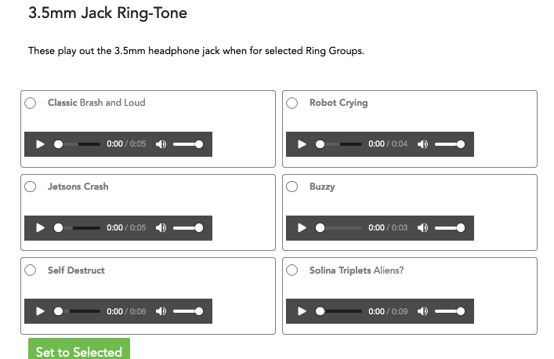Image resolution: width=554 pixels, height=359 pixels.
Task: Click the Set to Selected button
Action: click(x=79, y=350)
